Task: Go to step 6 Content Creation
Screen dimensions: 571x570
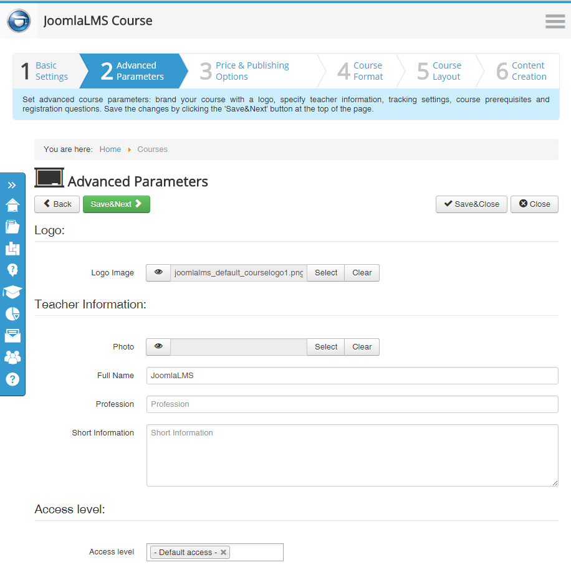Action: tap(521, 71)
